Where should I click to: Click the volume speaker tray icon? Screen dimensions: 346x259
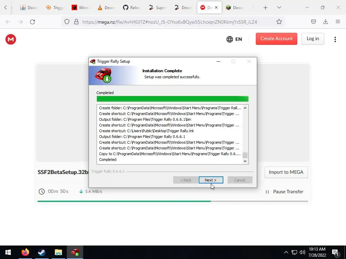(x=302, y=252)
